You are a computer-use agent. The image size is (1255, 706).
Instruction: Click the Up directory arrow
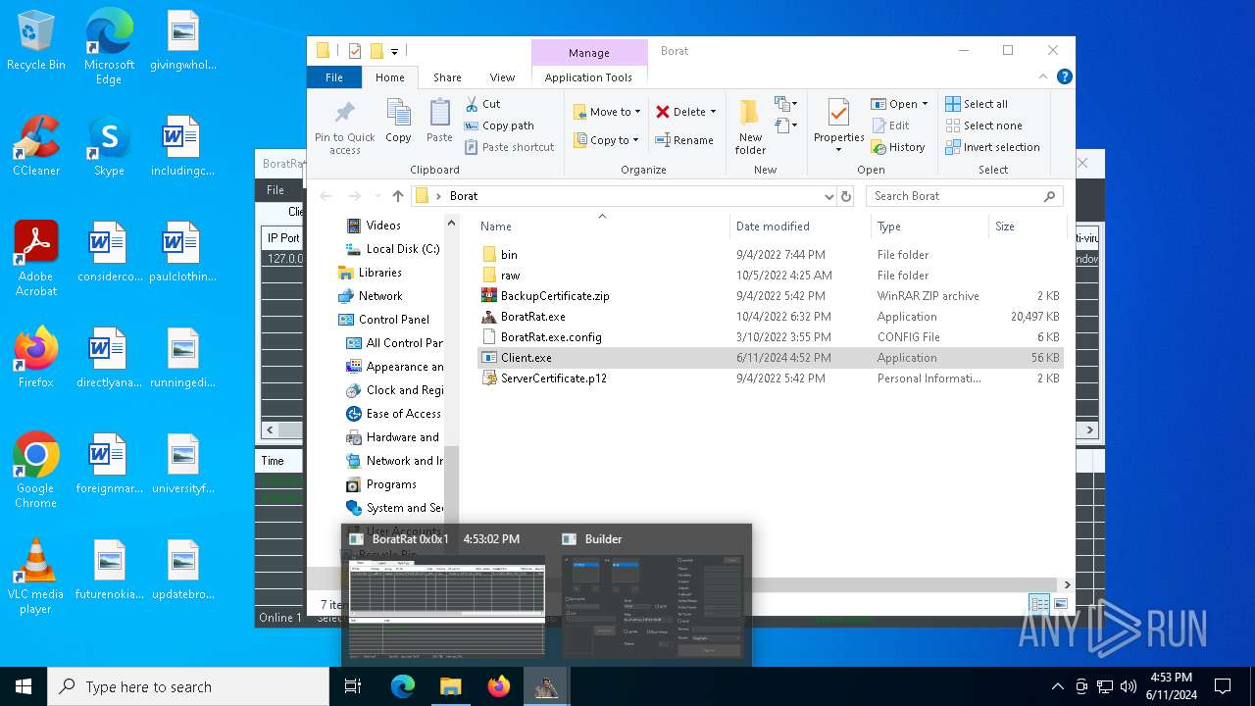point(397,196)
